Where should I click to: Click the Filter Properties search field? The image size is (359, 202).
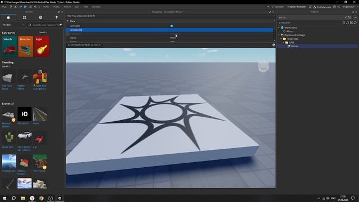coord(169,16)
